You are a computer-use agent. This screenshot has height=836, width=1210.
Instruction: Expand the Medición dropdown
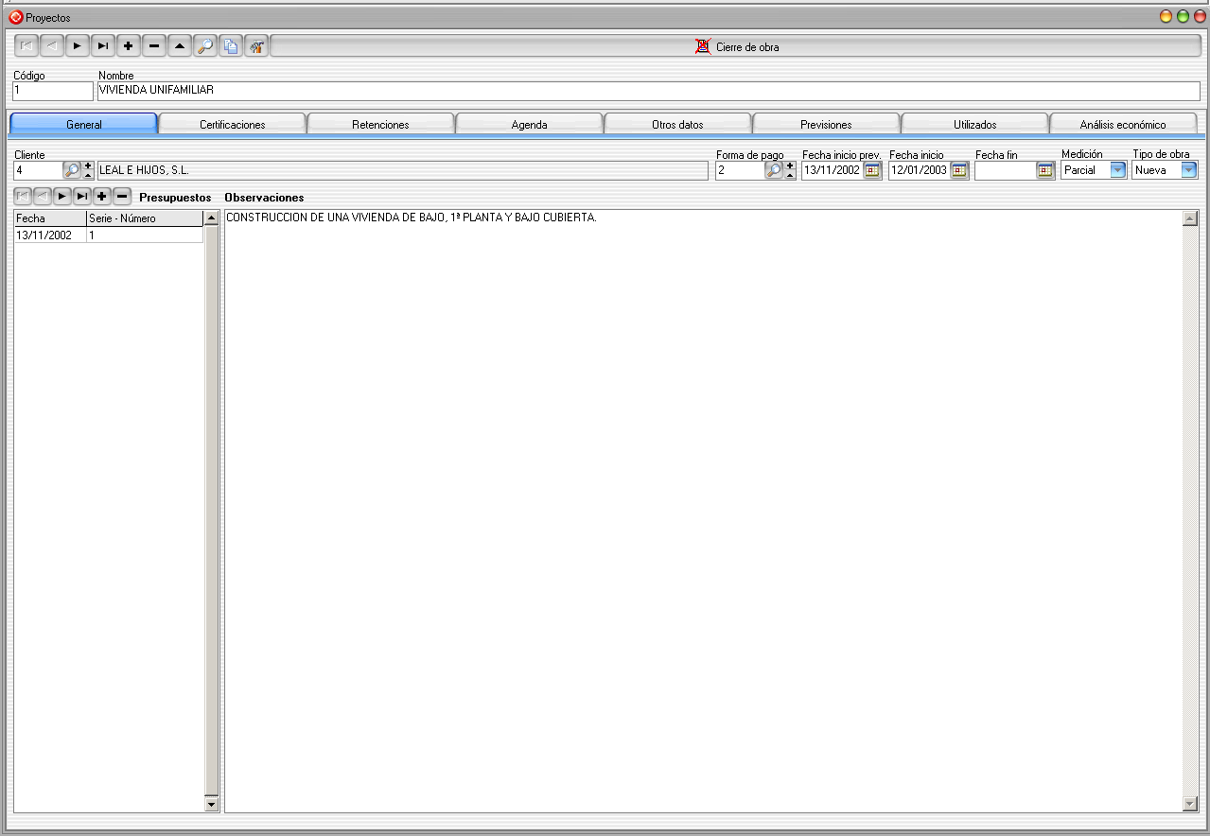[x=1117, y=170]
